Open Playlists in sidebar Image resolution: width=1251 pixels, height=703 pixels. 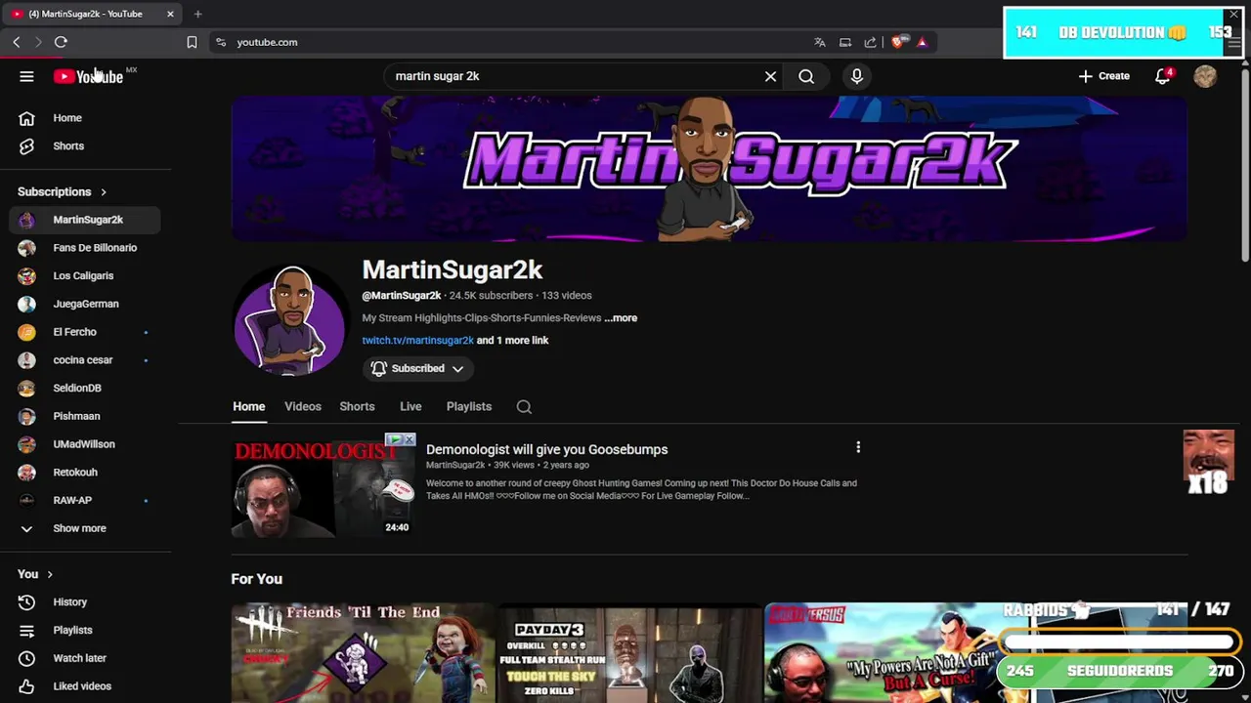pos(85,631)
